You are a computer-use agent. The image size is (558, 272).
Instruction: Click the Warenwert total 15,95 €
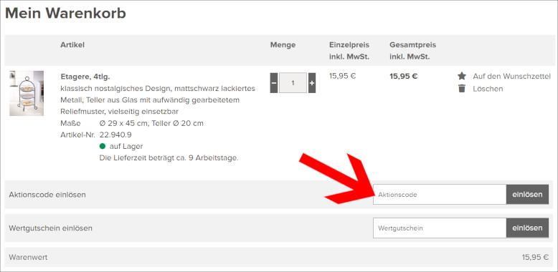click(x=535, y=258)
